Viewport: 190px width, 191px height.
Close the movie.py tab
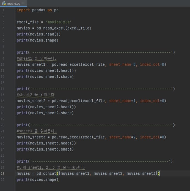(23, 3)
